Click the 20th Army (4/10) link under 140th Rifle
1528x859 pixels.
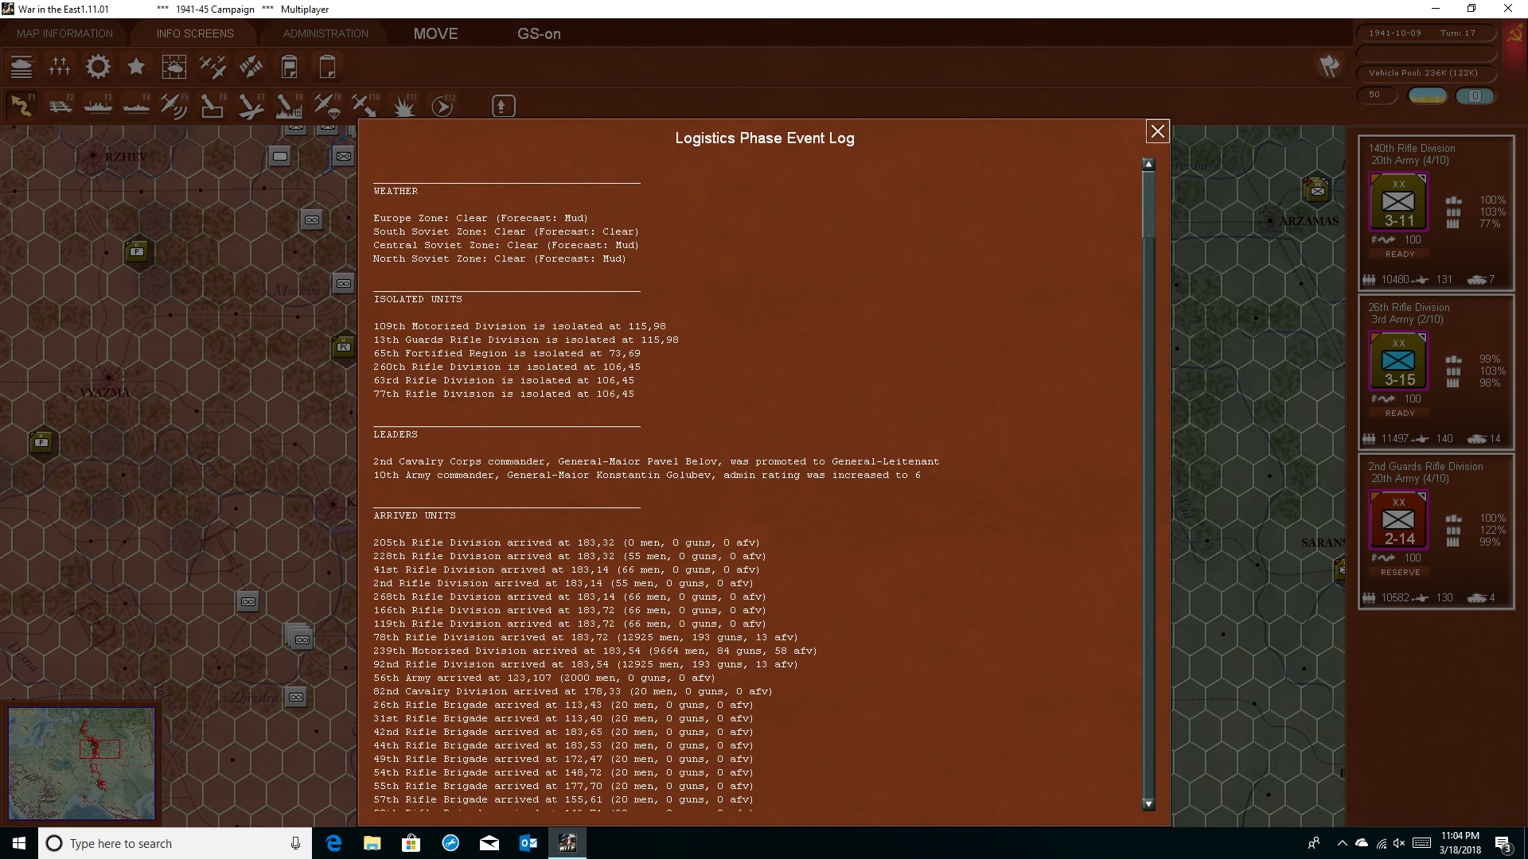click(1409, 161)
